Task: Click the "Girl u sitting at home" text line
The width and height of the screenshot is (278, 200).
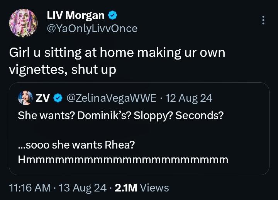Action: pyautogui.click(x=117, y=53)
